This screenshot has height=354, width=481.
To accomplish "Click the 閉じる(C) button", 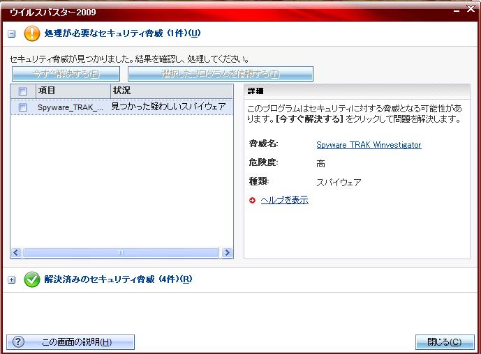I will coord(445,341).
